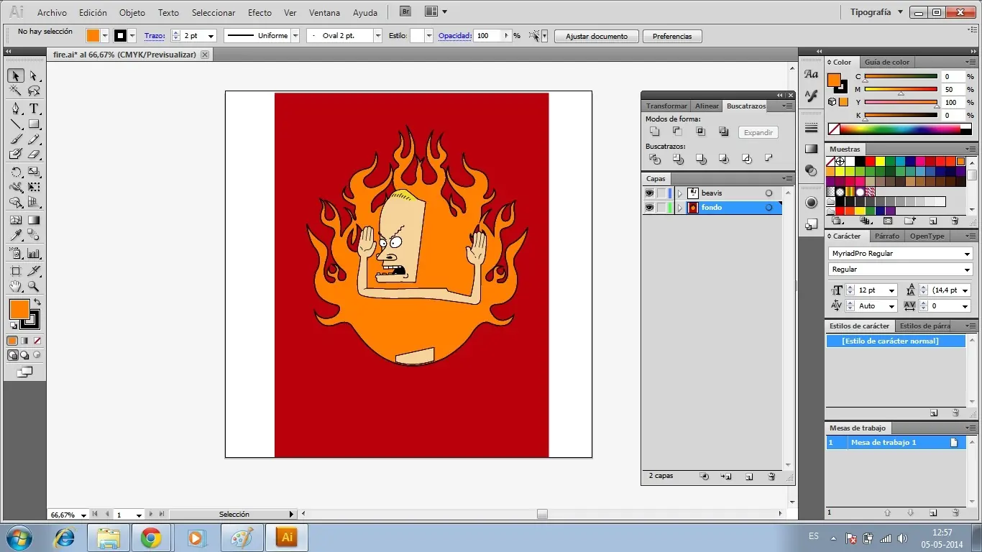
Task: Open the Gradient docked panel icon
Action: coord(812,149)
